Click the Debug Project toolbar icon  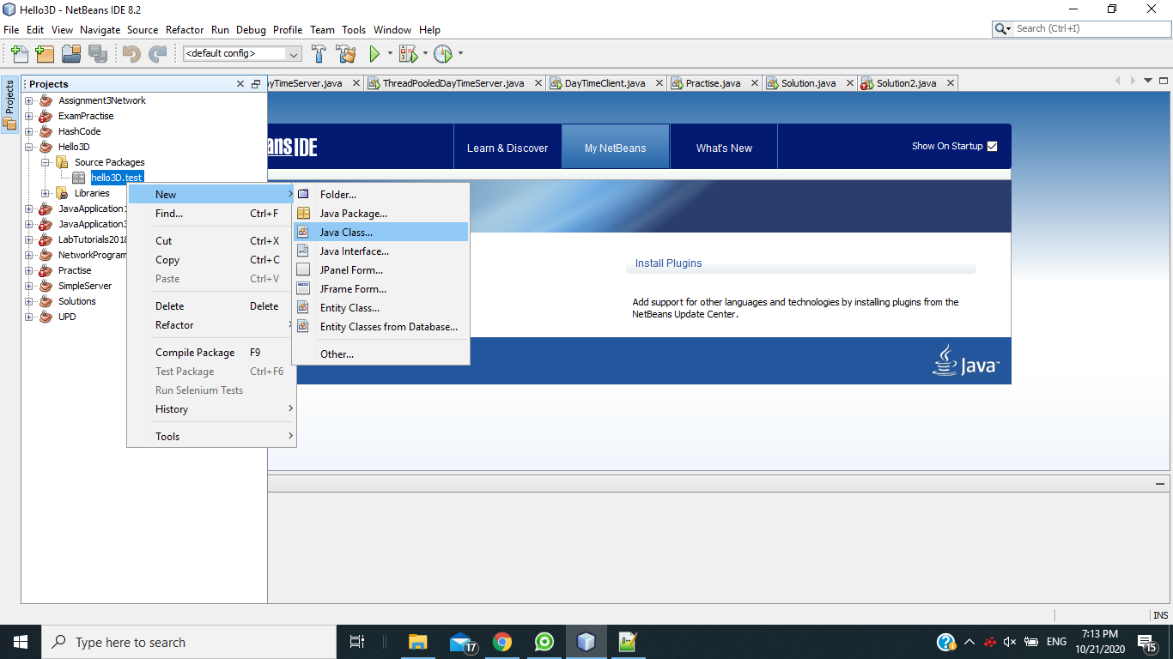click(x=408, y=54)
